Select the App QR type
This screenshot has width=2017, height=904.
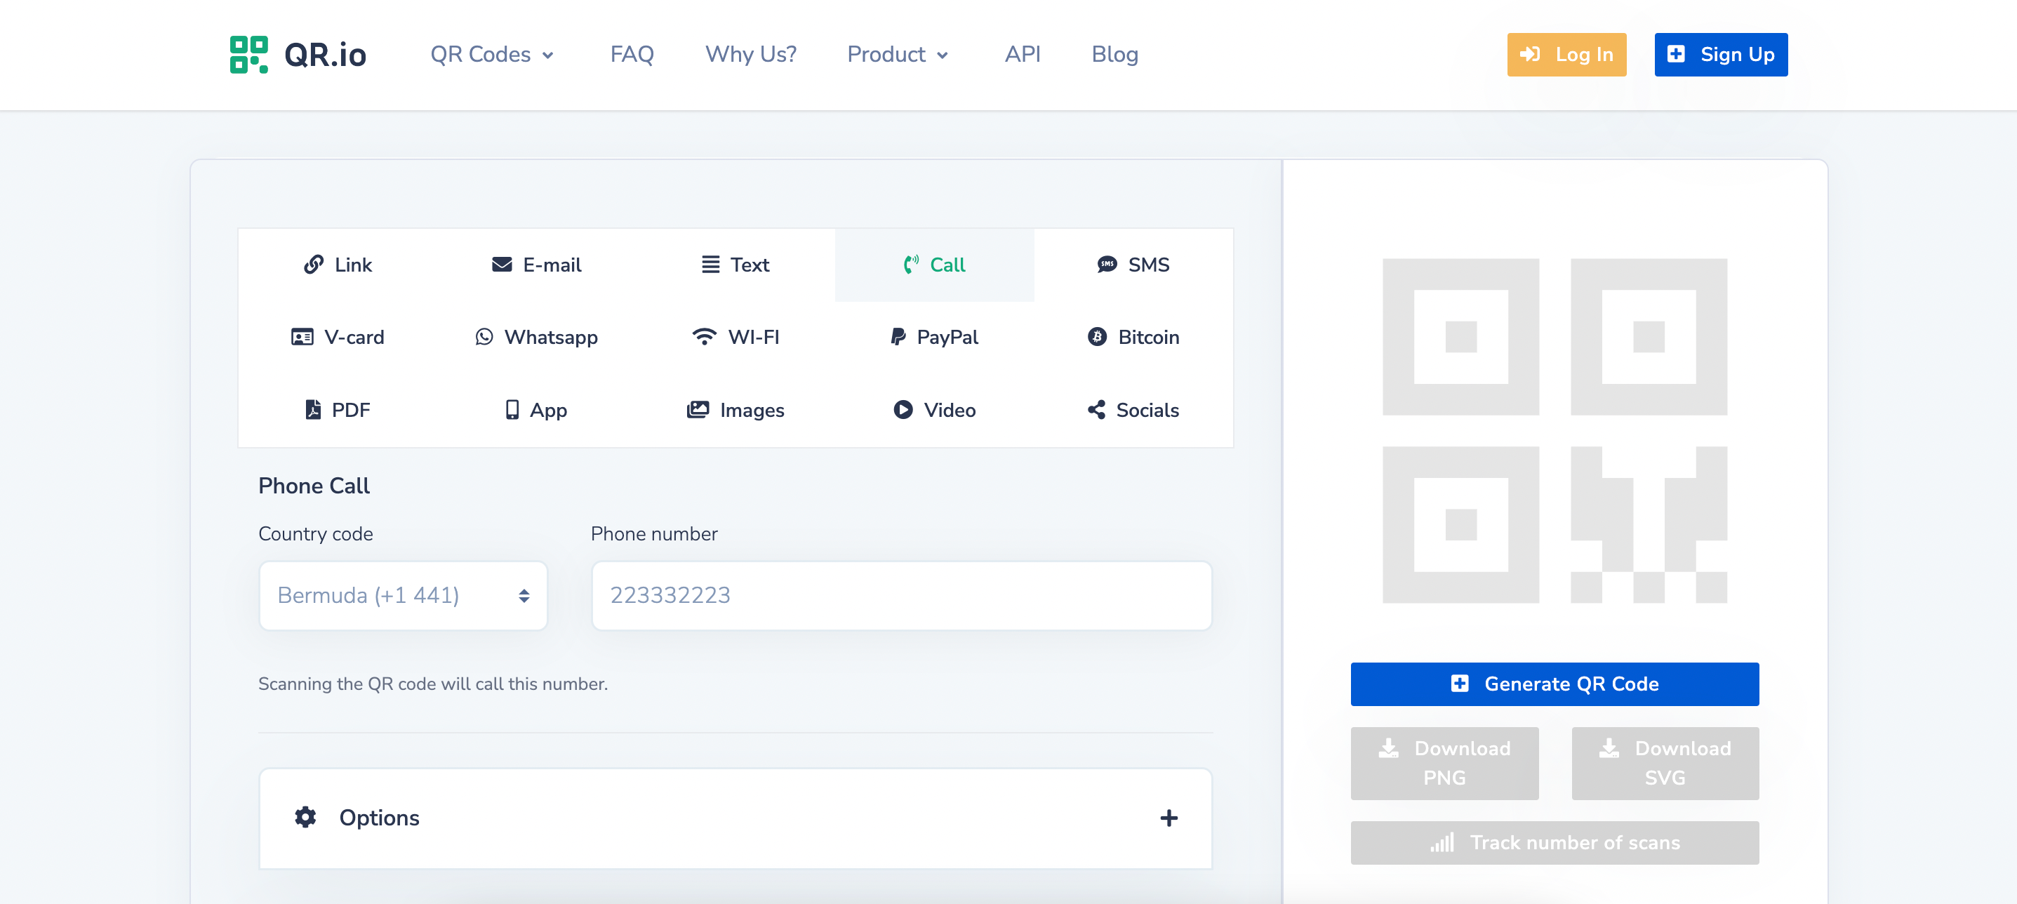[x=536, y=410]
